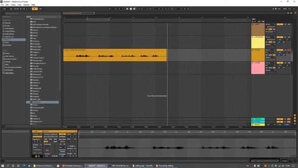Set 4 Audio monitoring to Auto
The width and height of the screenshot is (298, 168).
tap(270, 68)
